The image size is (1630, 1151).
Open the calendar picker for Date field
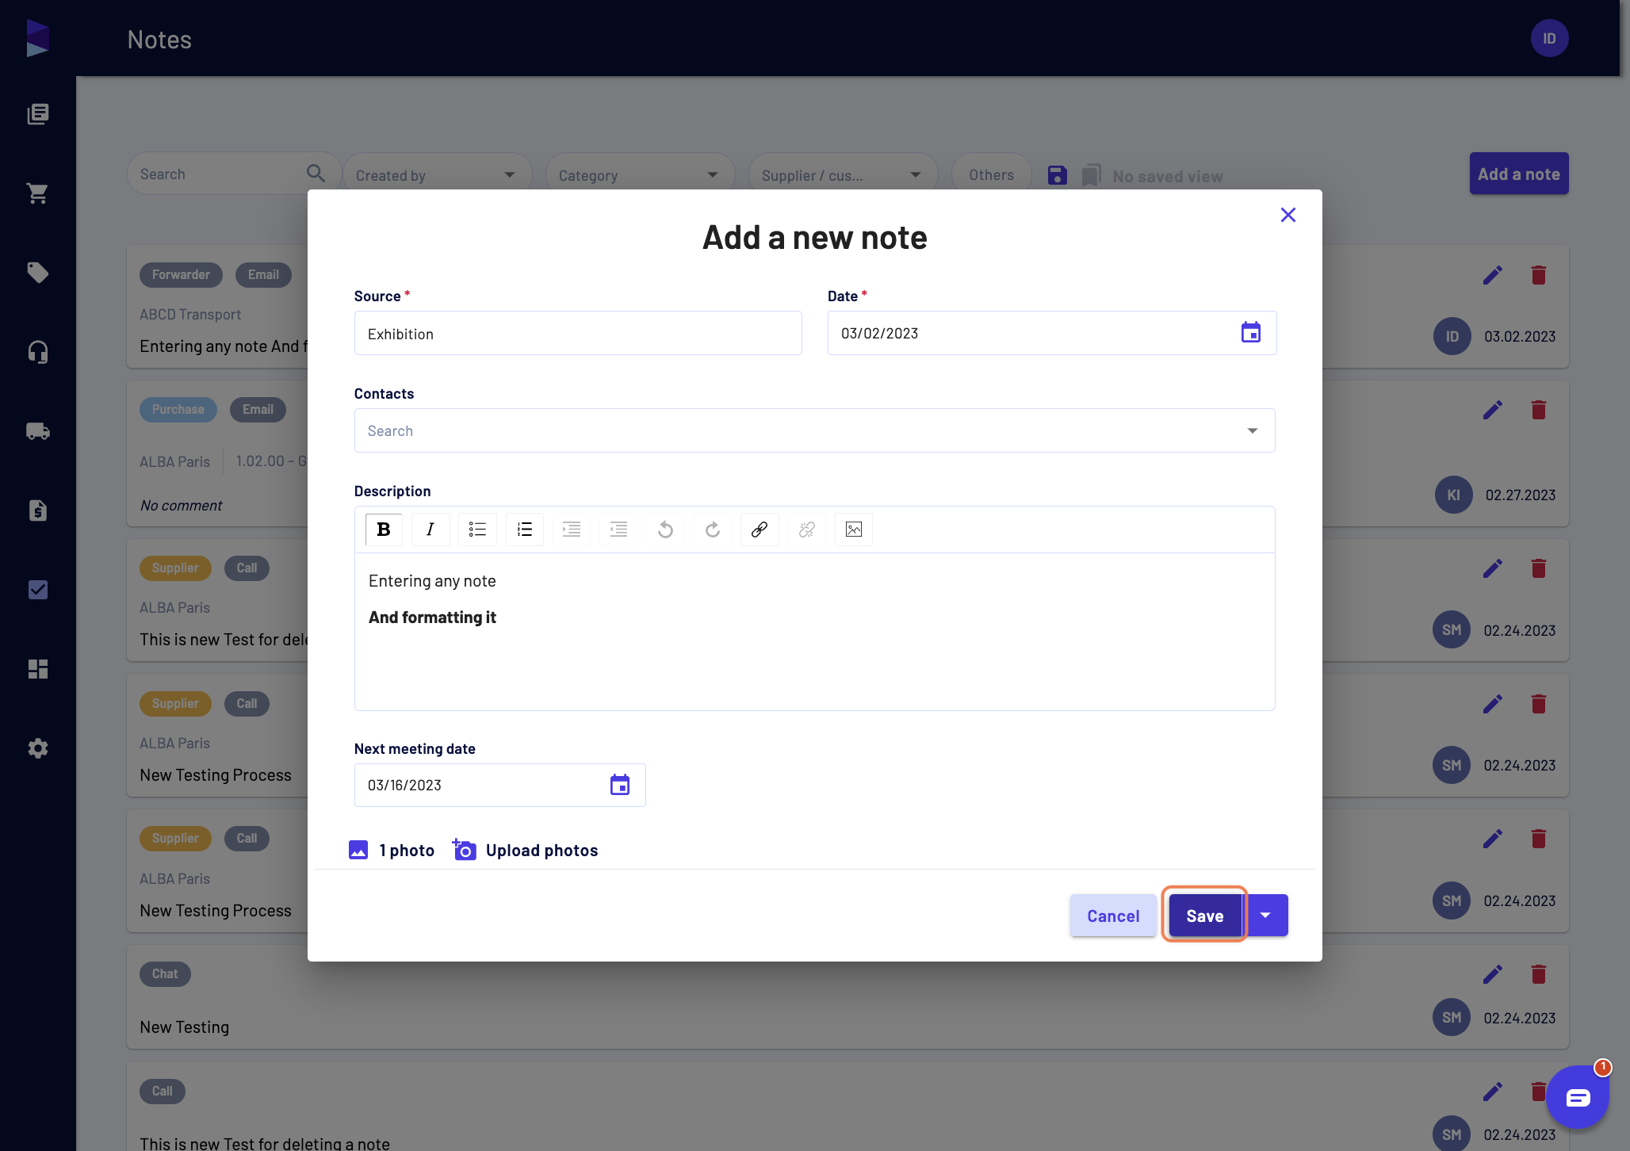[1251, 333]
